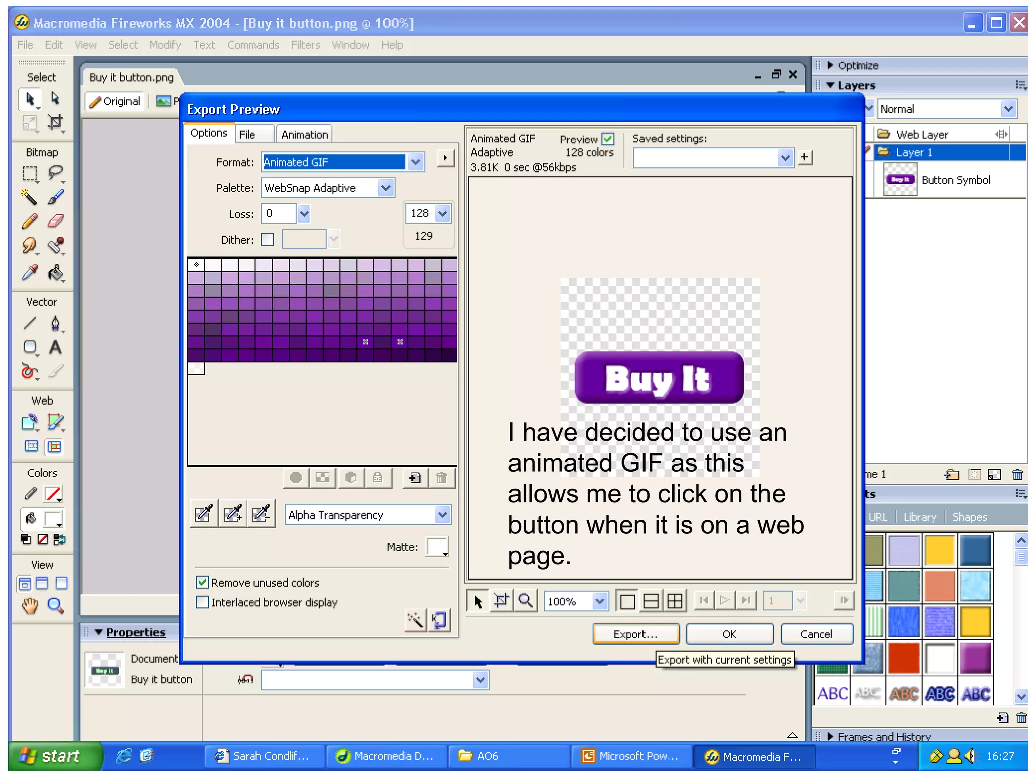Switch to the Animation tab

304,134
